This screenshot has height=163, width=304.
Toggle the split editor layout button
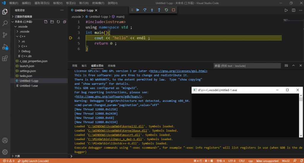[294, 10]
